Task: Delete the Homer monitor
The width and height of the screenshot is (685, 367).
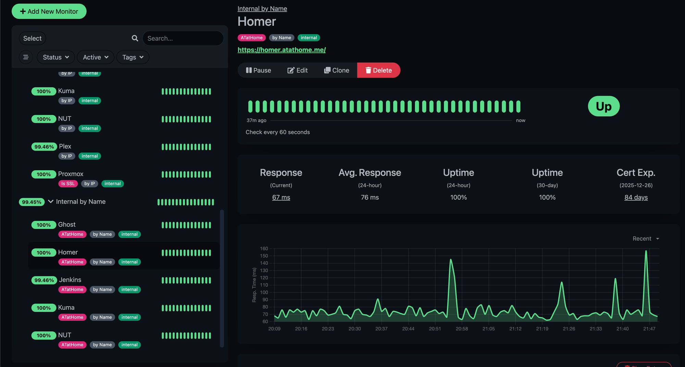Action: coord(378,70)
